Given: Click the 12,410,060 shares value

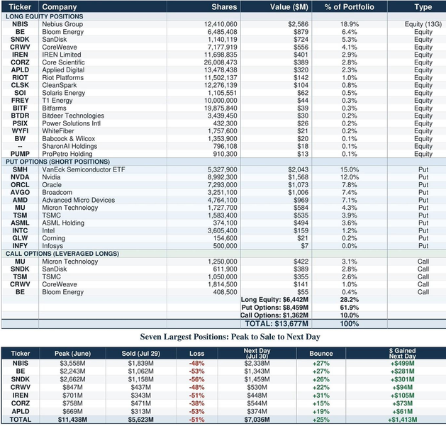Looking at the screenshot, I should click(221, 24).
